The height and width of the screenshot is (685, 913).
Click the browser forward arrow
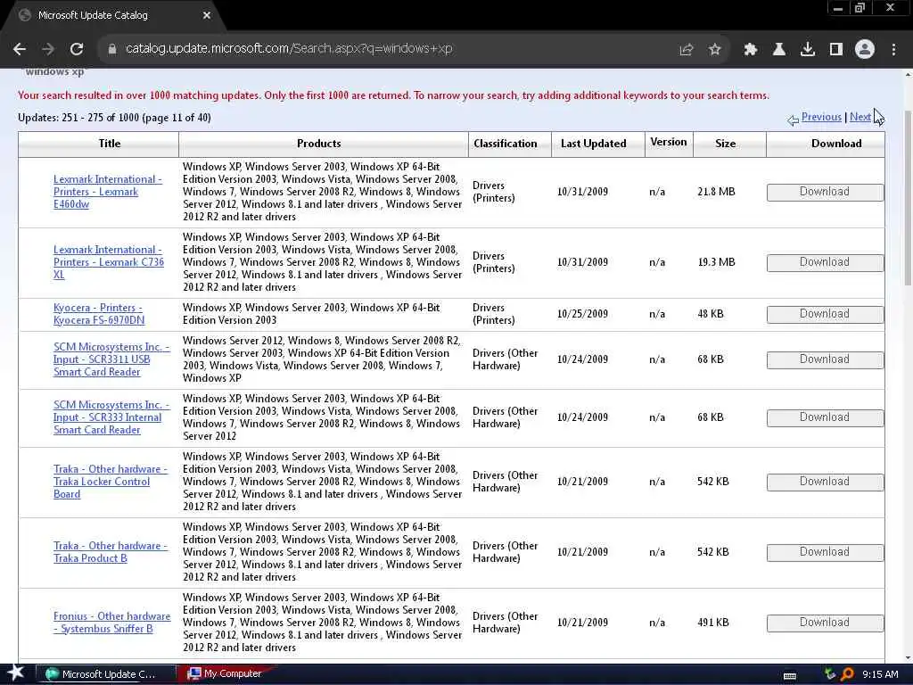[x=48, y=49]
